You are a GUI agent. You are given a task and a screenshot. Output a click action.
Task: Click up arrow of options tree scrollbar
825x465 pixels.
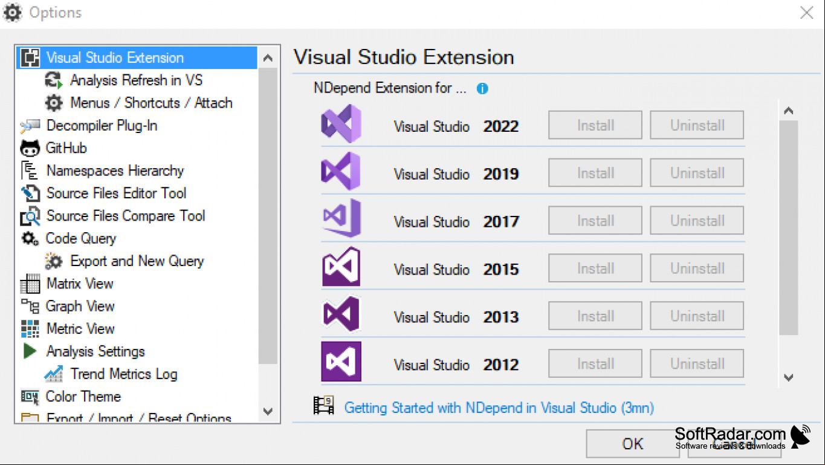coord(268,58)
